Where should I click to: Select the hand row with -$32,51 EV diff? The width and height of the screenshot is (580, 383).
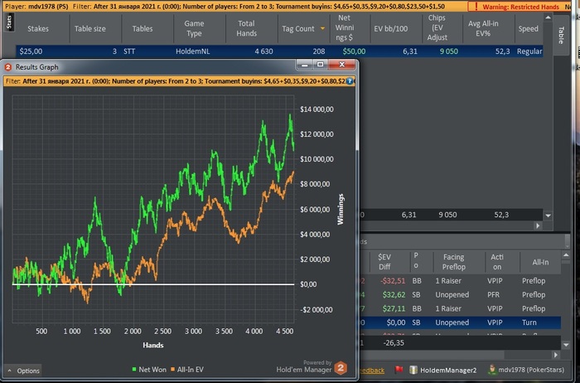pyautogui.click(x=460, y=281)
